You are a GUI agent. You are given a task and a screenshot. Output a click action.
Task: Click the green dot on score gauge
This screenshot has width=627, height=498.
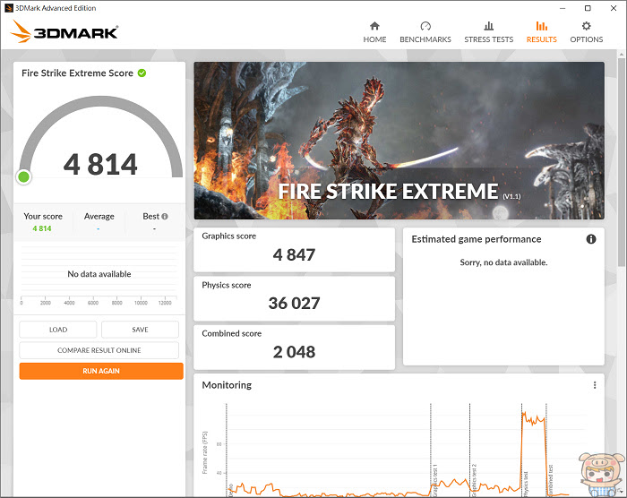[x=23, y=176]
